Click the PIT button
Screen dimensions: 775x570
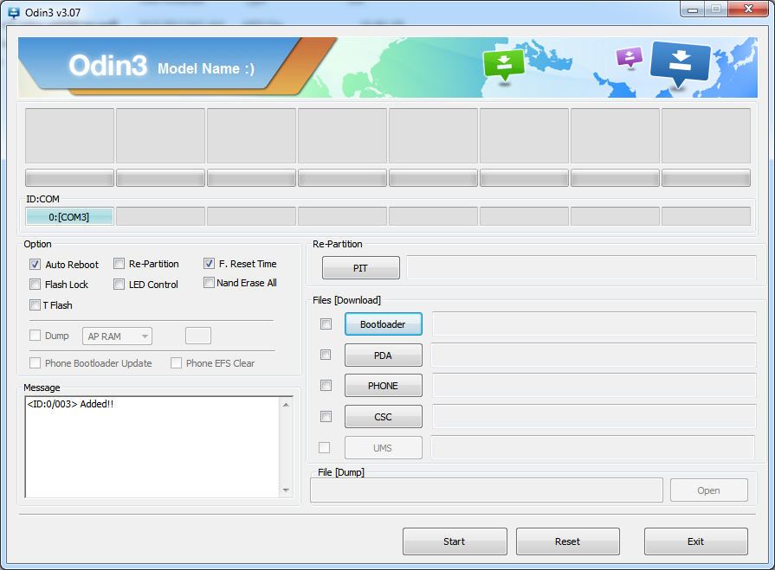361,268
